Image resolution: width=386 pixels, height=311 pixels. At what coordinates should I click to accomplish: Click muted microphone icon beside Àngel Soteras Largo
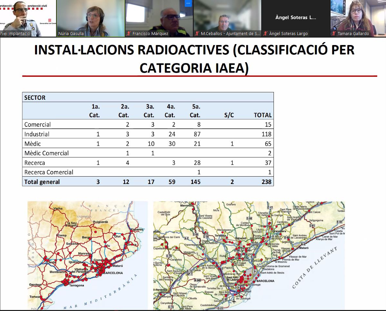coord(265,33)
